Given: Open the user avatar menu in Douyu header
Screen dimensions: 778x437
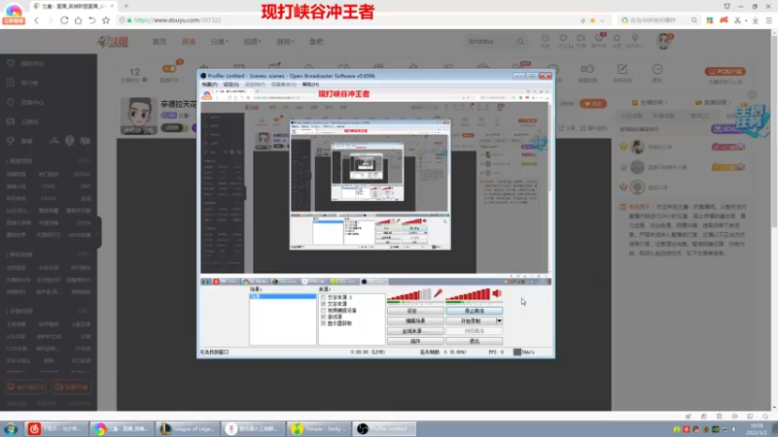Looking at the screenshot, I should (663, 41).
